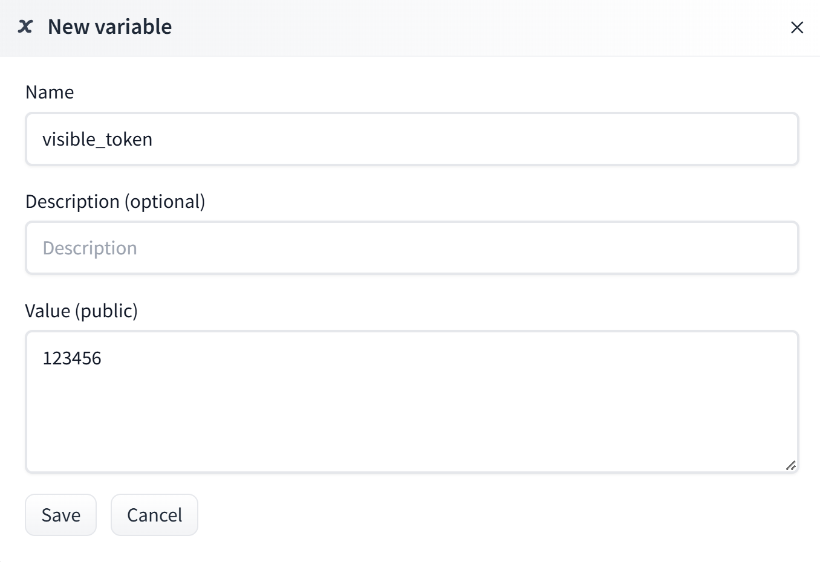Click the gray "Description" placeholder text
Image resolution: width=820 pixels, height=562 pixels.
(89, 248)
